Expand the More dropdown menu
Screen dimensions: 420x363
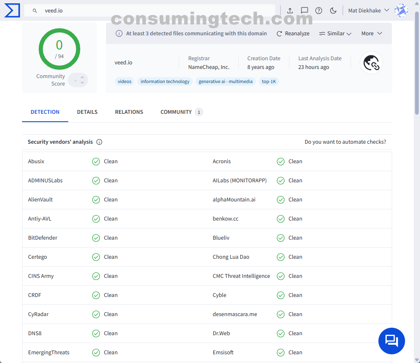point(371,34)
